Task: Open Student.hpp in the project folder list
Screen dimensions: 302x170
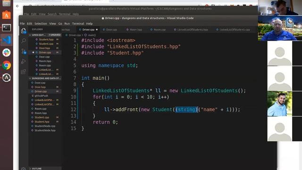Action: coord(42,122)
